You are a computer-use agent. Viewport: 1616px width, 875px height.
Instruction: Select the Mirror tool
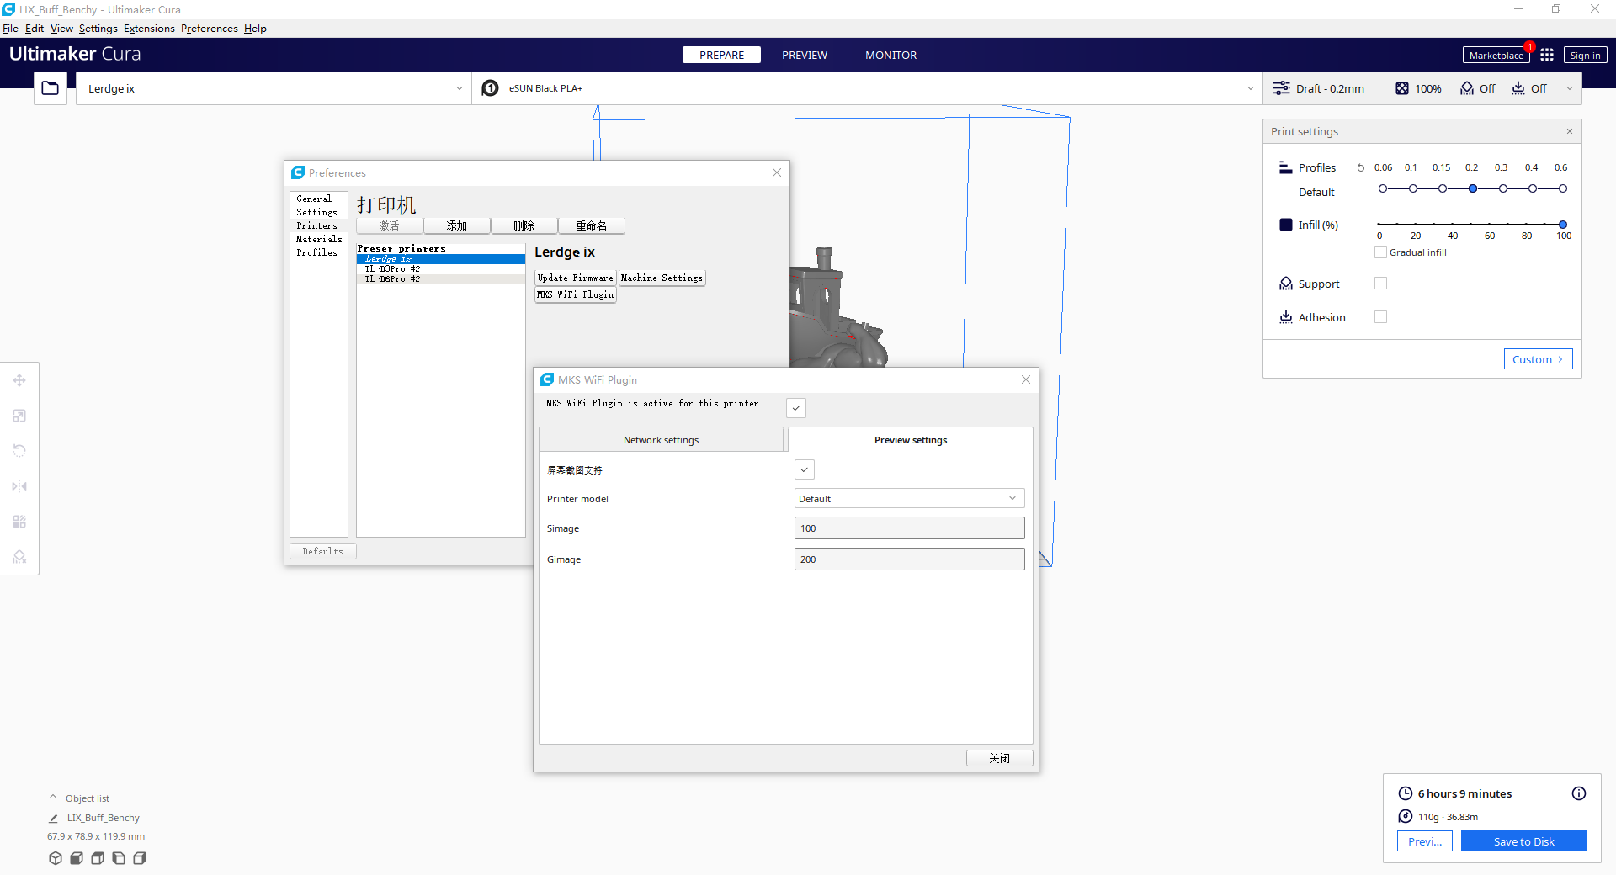[x=19, y=486]
